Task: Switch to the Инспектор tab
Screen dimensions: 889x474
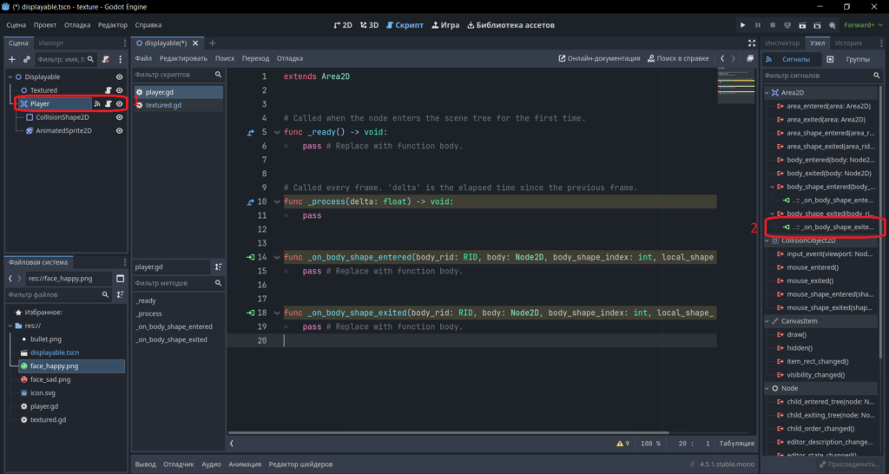Action: click(x=782, y=43)
